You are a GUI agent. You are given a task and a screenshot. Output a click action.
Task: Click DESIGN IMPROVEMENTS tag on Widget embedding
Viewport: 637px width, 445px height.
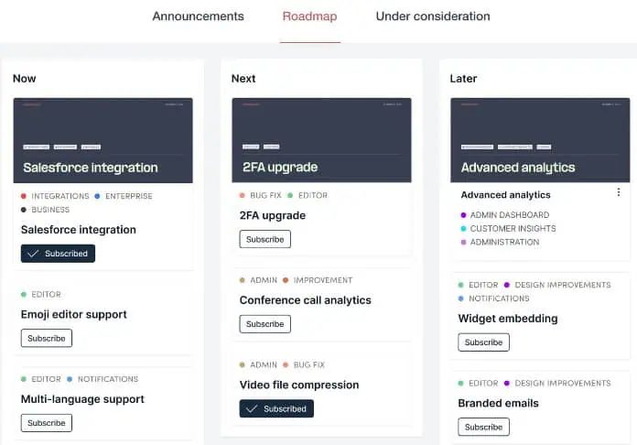pos(557,285)
